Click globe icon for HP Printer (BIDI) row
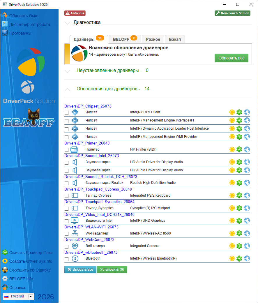The width and height of the screenshot is (258, 303). pyautogui.click(x=247, y=149)
